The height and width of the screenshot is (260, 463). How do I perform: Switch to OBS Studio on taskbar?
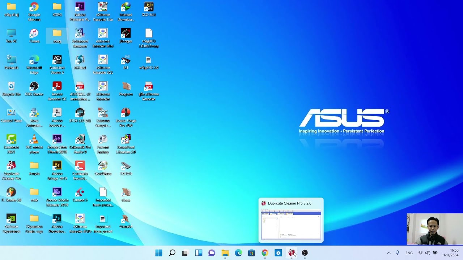click(305, 253)
